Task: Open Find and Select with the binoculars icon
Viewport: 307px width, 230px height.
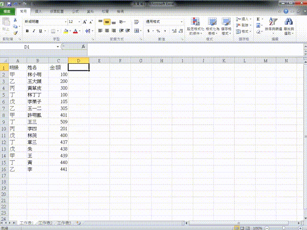Action: coord(289,26)
